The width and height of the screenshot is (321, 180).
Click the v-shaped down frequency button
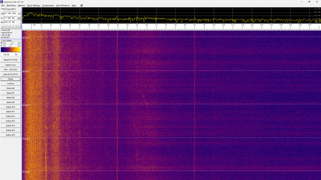point(18,26)
